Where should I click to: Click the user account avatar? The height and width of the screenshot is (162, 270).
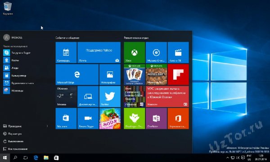pos(7,37)
